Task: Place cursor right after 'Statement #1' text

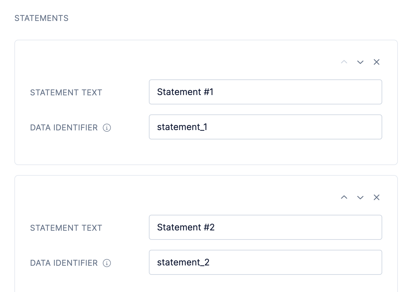Action: point(215,92)
